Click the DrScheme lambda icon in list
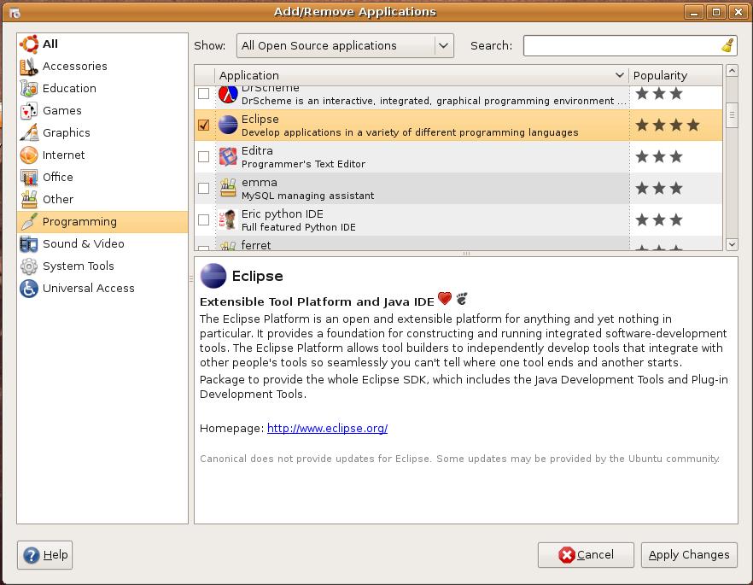The height and width of the screenshot is (585, 753). click(x=228, y=94)
